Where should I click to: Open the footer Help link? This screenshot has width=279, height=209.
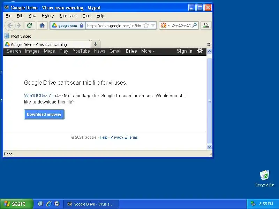pyautogui.click(x=103, y=137)
